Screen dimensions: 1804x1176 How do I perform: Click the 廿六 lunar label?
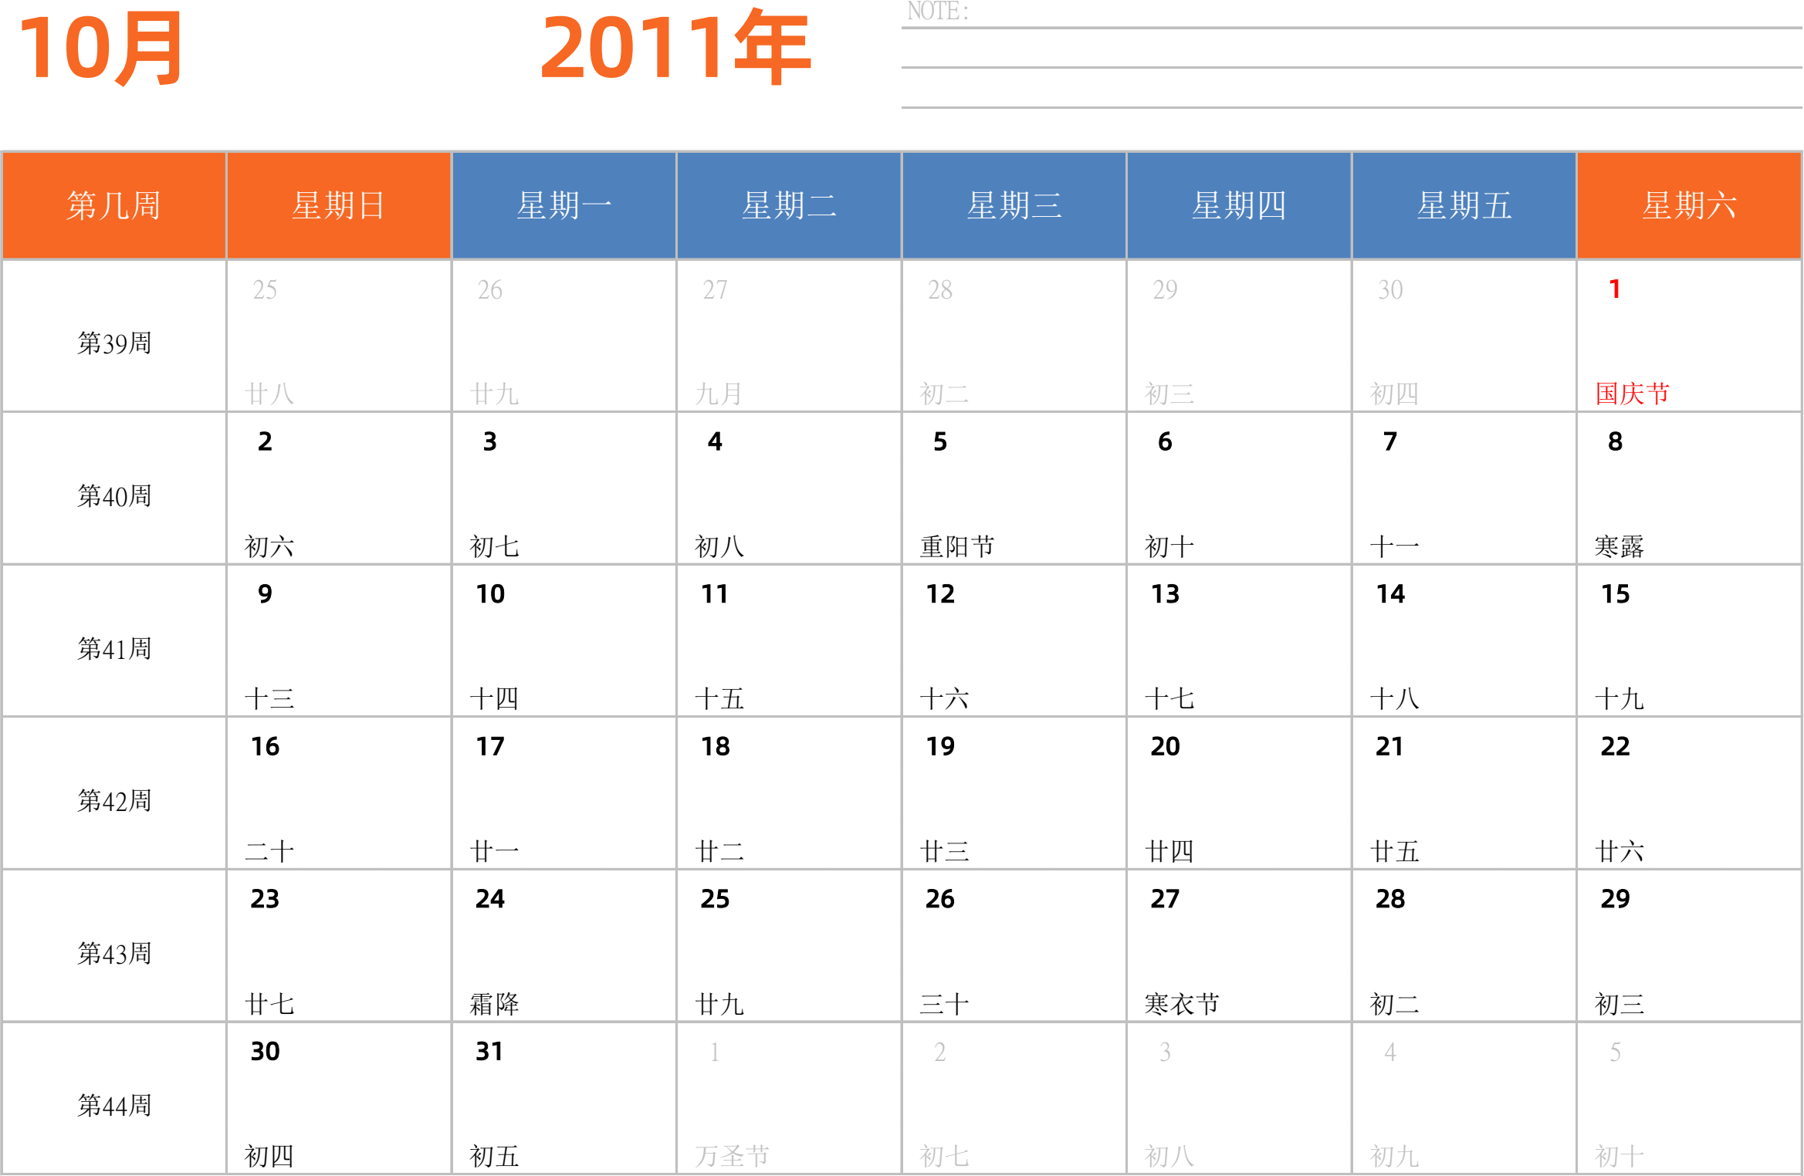coord(1620,851)
